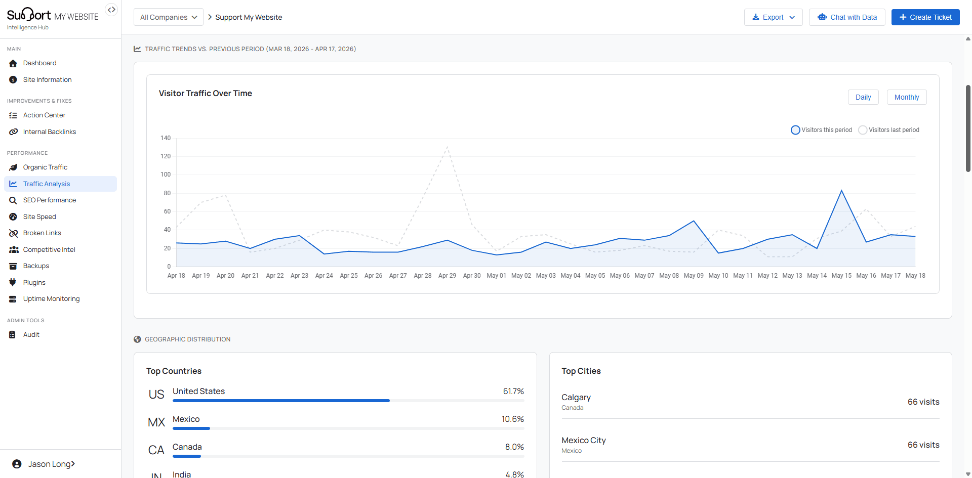This screenshot has width=972, height=478.
Task: Expand the Jason Long user menu chevron
Action: point(73,464)
